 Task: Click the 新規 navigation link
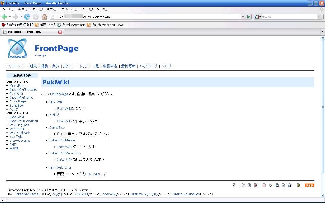pyautogui.click(x=33, y=66)
